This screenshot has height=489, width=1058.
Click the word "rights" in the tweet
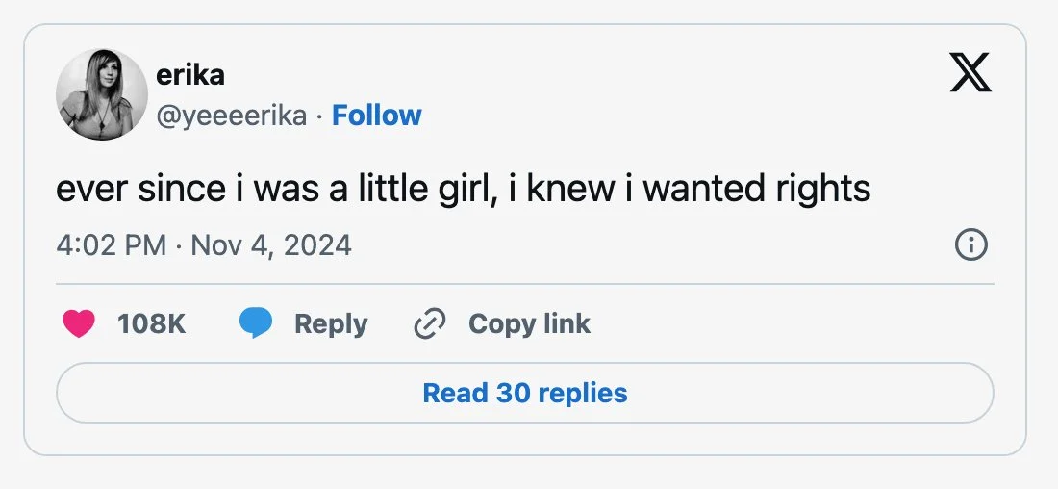coord(822,189)
